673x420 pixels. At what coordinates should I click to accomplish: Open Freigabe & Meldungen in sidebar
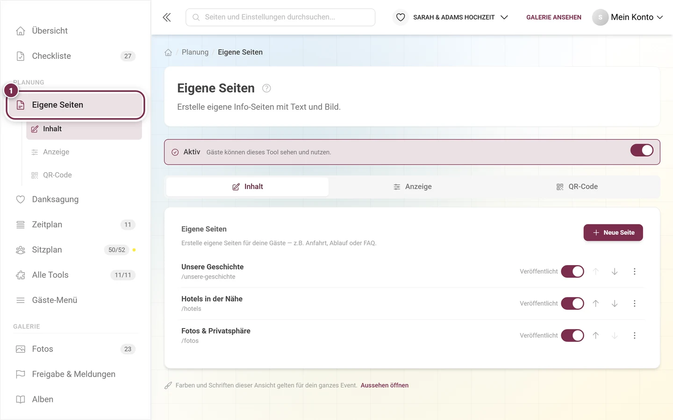coord(75,374)
